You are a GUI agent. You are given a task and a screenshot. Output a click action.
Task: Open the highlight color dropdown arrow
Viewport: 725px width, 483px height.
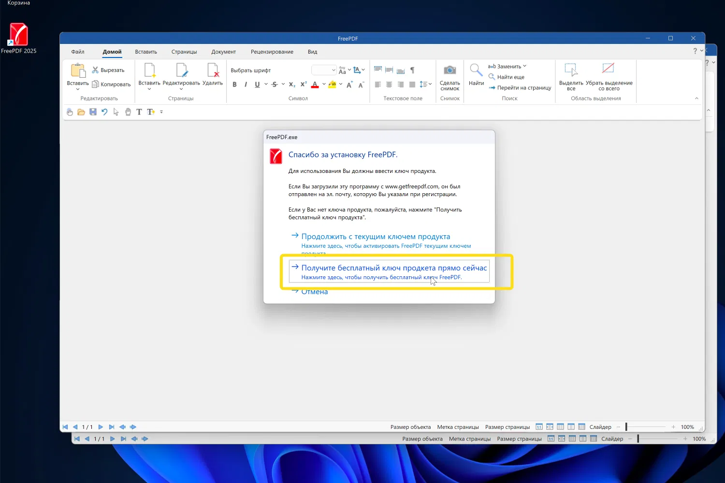(341, 85)
